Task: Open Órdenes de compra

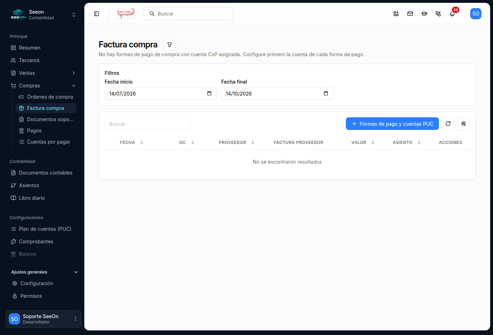Action: pos(46,97)
